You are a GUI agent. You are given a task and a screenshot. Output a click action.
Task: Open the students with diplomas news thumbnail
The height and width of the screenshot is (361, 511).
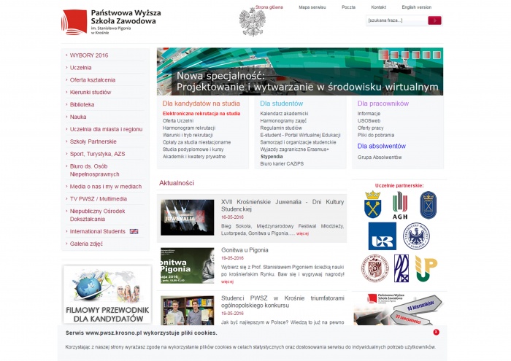188,310
